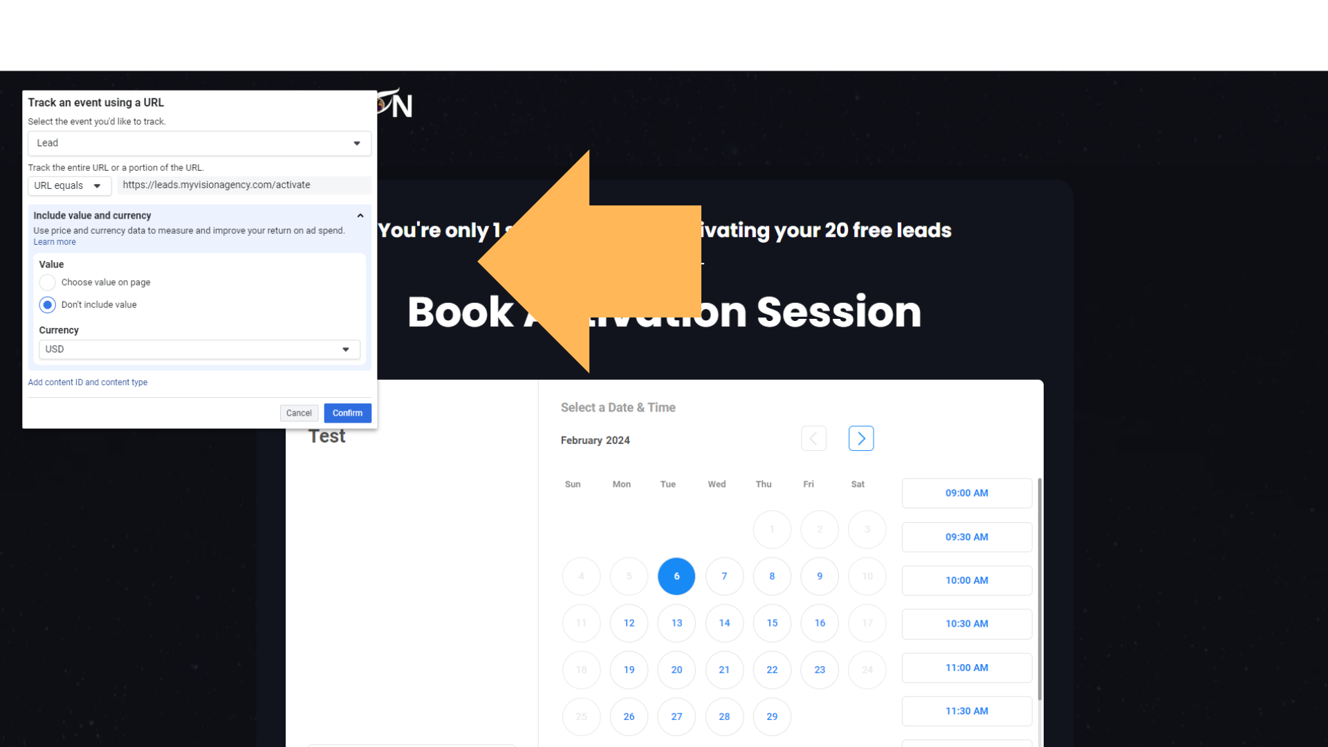Screen dimensions: 1328x747
Task: Select February 6 on the calendar
Action: [676, 575]
